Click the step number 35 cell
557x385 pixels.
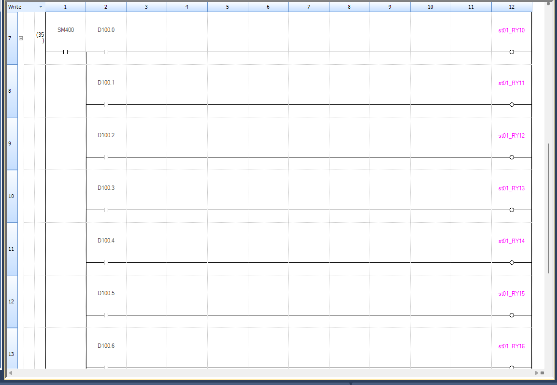[x=40, y=37]
